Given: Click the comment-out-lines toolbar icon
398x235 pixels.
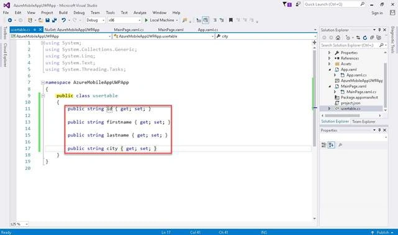Looking at the screenshot, I should tap(215, 20).
